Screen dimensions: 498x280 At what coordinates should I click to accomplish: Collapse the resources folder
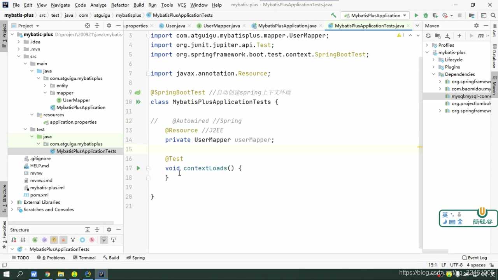[x=32, y=115]
